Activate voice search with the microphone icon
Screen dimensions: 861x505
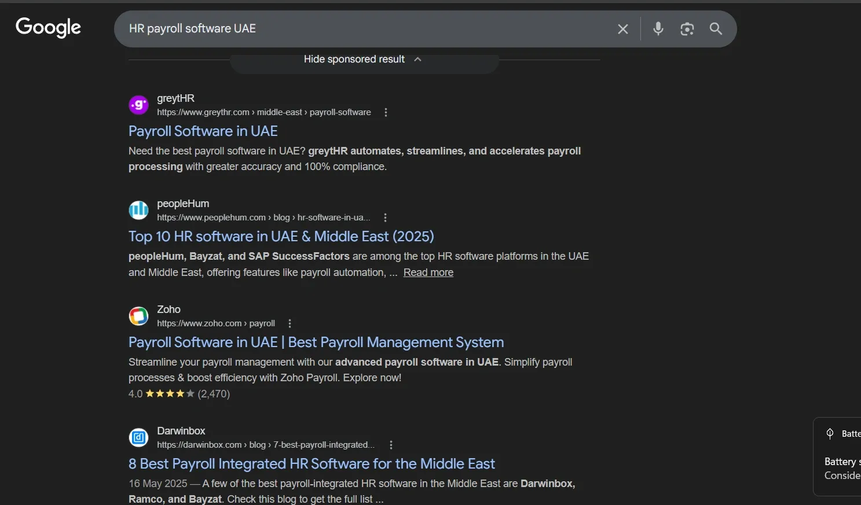pyautogui.click(x=658, y=28)
